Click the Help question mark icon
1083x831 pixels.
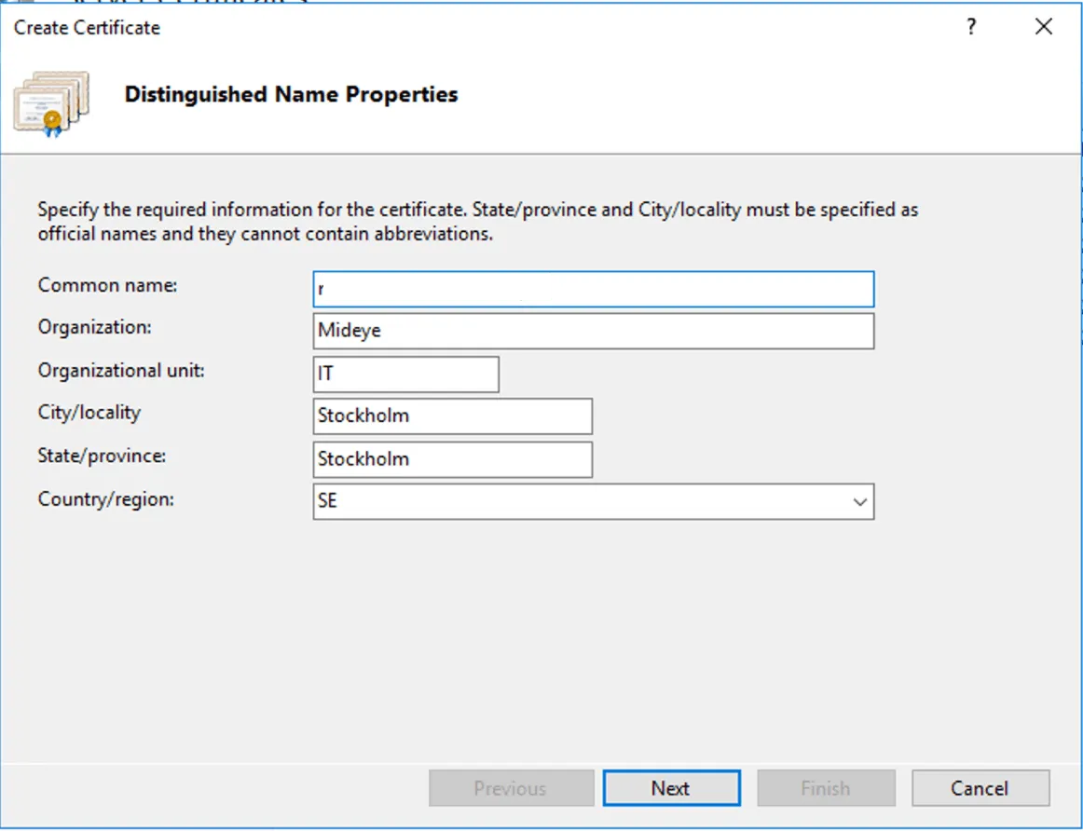click(971, 28)
